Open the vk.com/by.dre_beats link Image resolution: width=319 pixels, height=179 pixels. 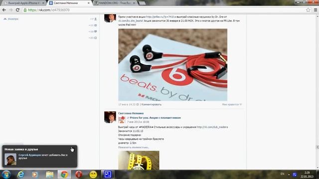[x=131, y=21]
